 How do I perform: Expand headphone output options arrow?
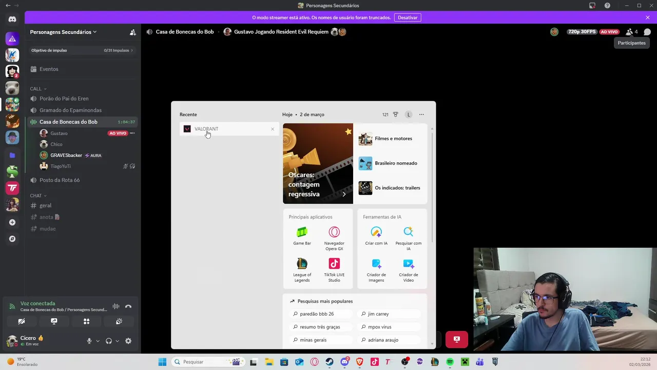[x=118, y=341]
